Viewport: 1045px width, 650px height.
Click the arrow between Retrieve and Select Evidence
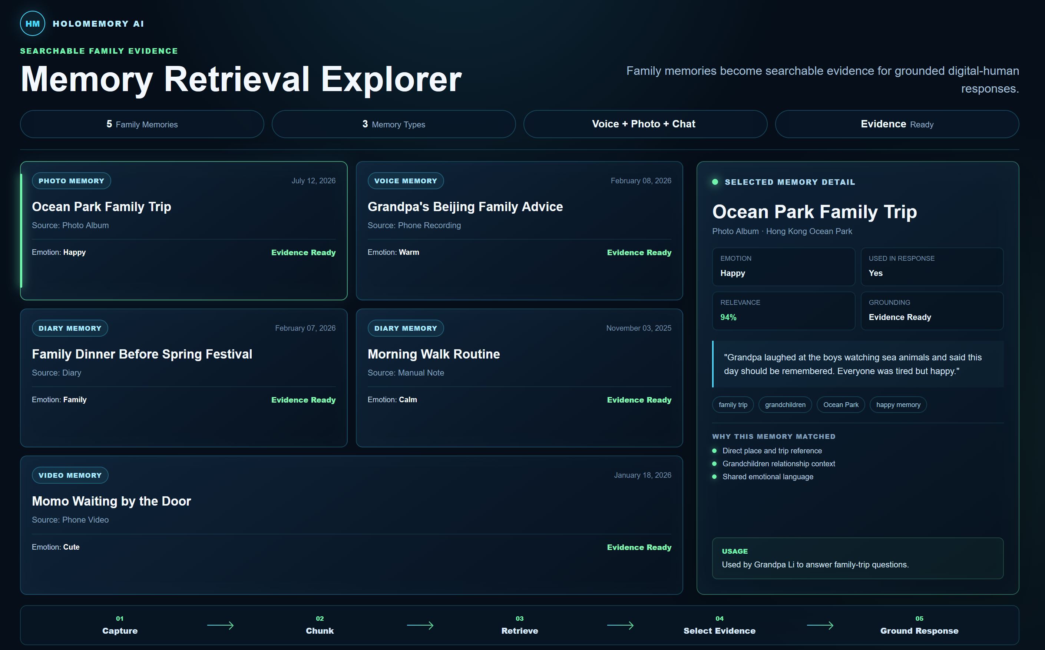(x=620, y=625)
